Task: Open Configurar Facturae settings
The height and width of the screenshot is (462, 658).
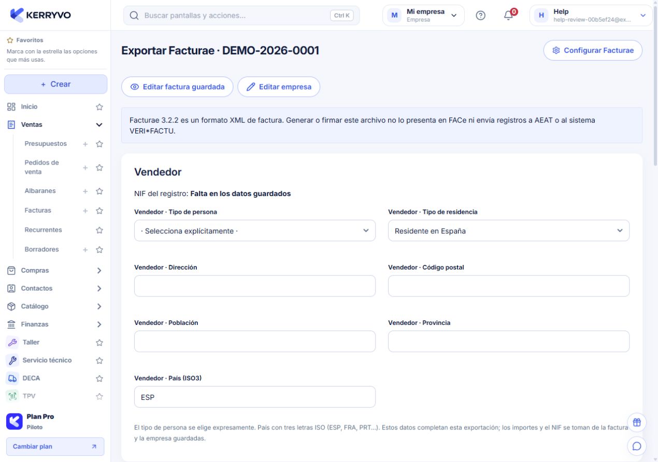Action: (x=593, y=50)
